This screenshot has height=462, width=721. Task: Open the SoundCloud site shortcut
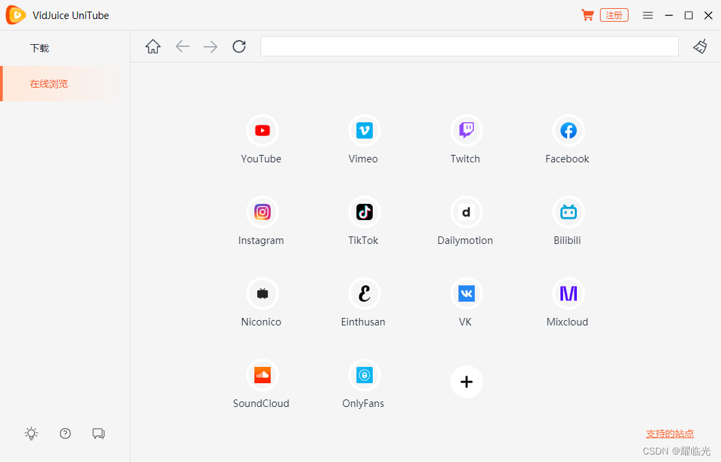pos(262,375)
